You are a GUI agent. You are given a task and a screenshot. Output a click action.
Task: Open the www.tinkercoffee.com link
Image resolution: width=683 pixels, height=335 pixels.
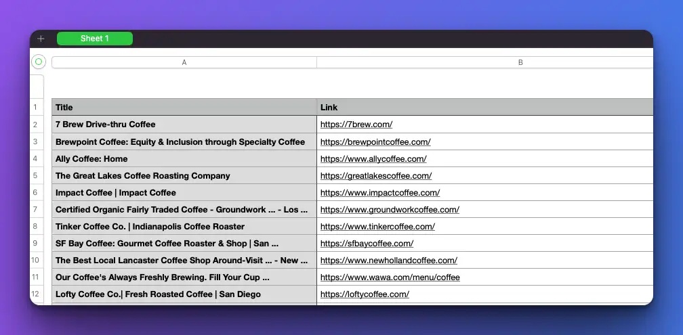377,227
